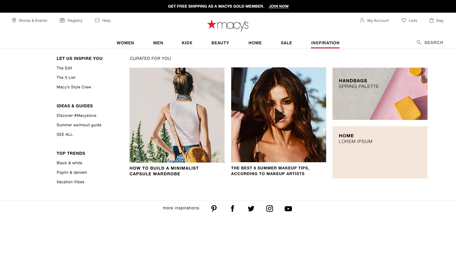This screenshot has width=456, height=253.
Task: Open the Beauty menu
Action: click(x=220, y=43)
